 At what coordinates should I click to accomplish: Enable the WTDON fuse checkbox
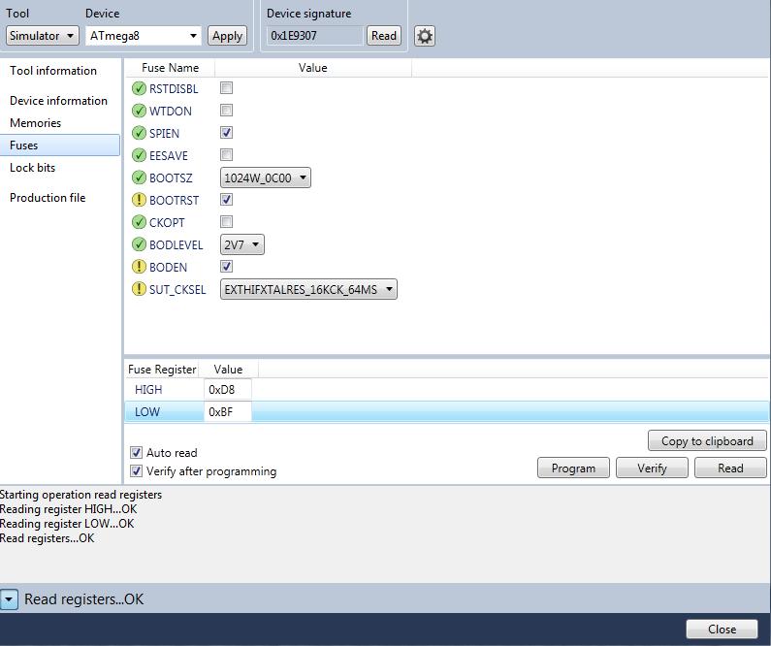(x=227, y=111)
